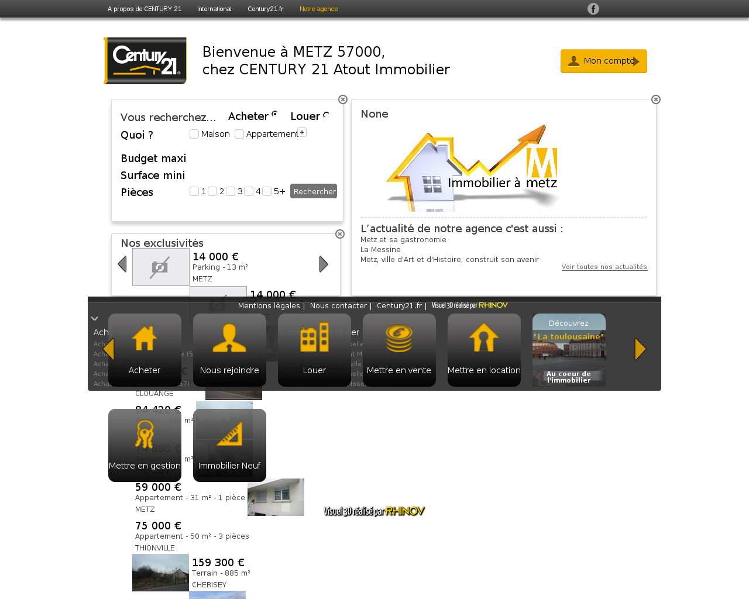
Task: Open Immobilier à Metz banner image
Action: (x=473, y=168)
